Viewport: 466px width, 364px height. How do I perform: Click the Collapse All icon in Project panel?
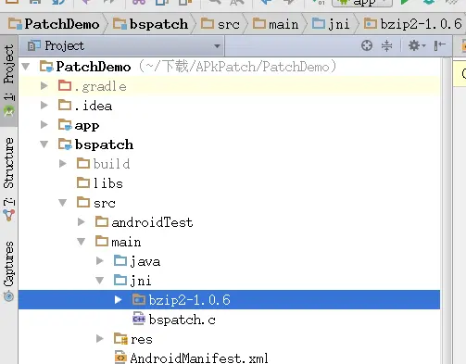[386, 45]
